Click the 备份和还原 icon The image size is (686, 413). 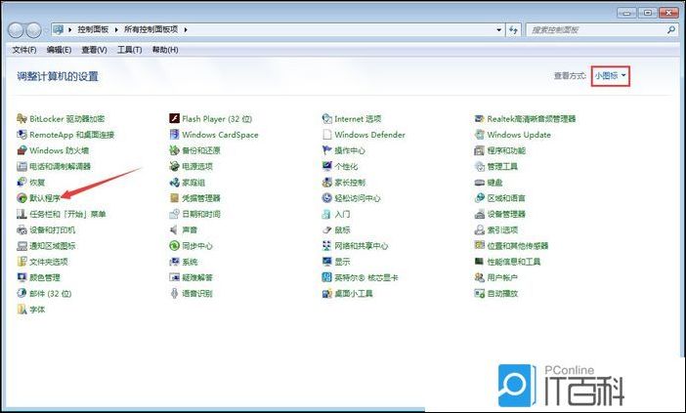[x=174, y=150]
